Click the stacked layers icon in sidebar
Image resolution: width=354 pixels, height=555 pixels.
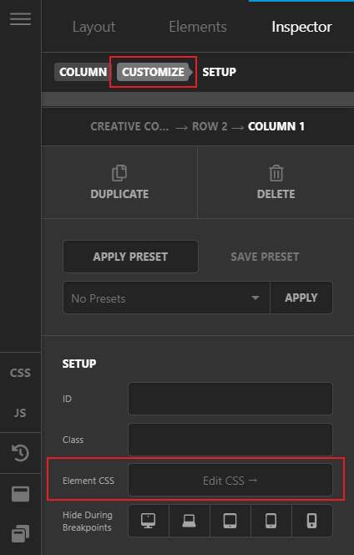coord(20,534)
